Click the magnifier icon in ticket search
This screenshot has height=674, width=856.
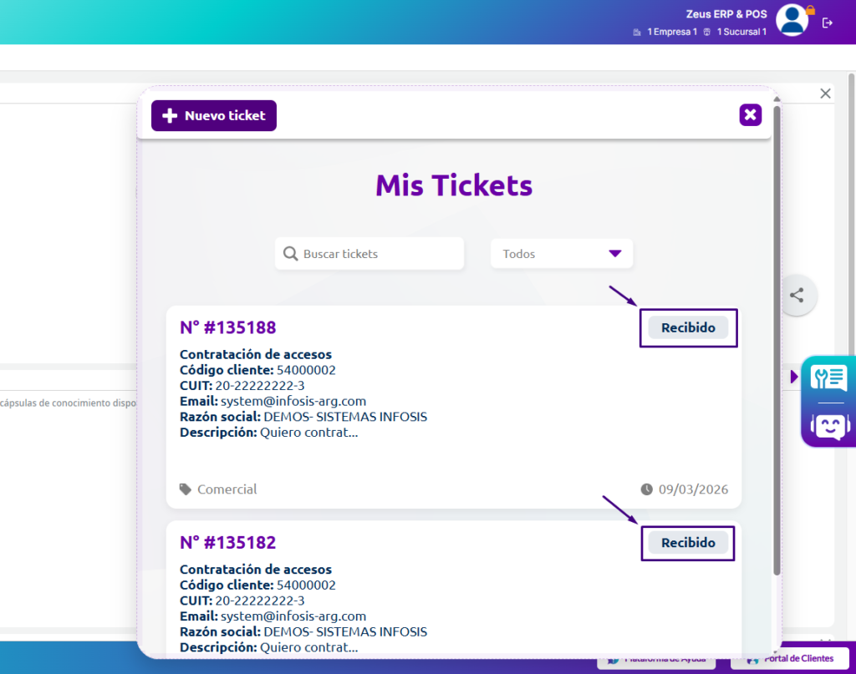pyautogui.click(x=291, y=254)
